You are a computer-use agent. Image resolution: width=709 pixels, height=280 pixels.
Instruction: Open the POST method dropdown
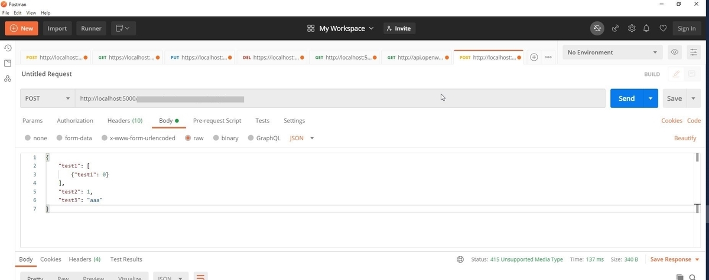click(x=47, y=98)
